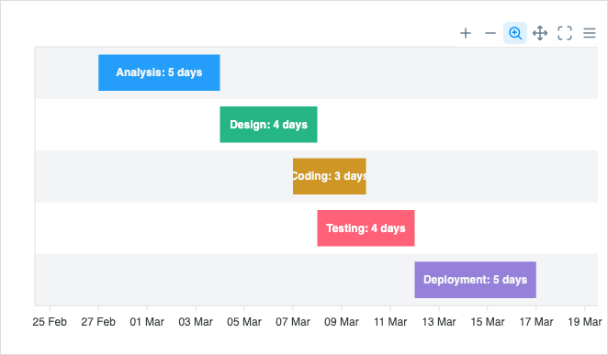Select the Analysis: 5 days bar
608x355 pixels.
point(159,72)
